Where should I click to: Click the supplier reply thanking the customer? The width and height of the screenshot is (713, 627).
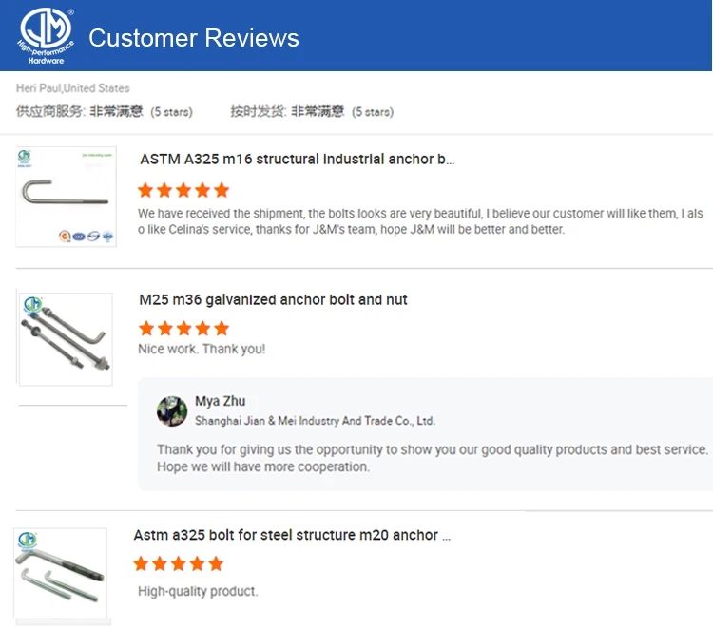(433, 458)
